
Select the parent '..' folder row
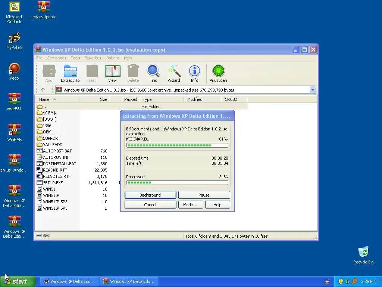click(142, 107)
